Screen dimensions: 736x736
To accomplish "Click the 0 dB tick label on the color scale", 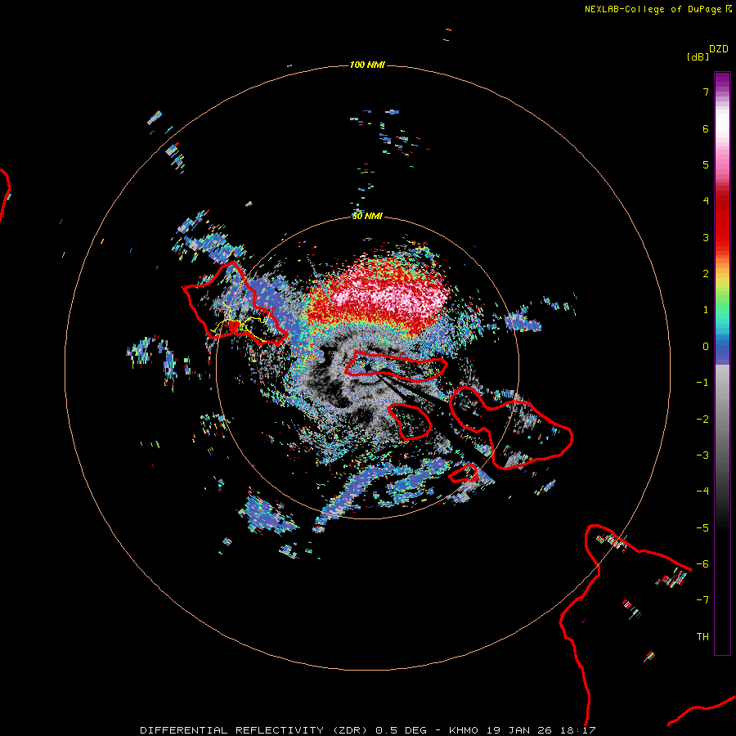I will tap(706, 347).
